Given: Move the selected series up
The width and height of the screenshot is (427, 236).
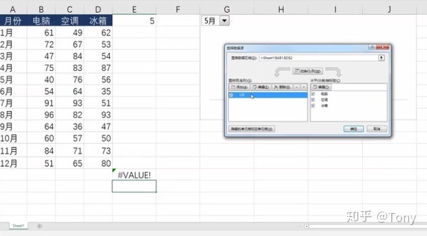Looking at the screenshot, I should pos(297,87).
